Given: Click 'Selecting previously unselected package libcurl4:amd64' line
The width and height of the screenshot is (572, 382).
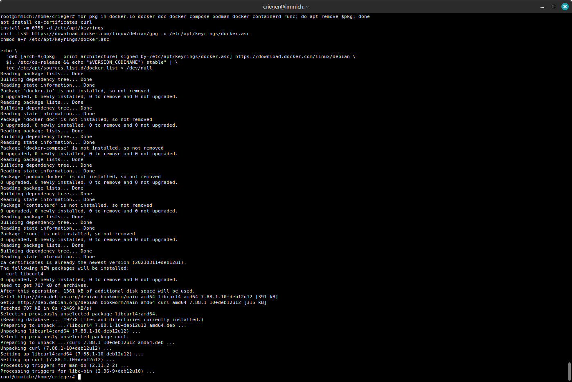Looking at the screenshot, I should pyautogui.click(x=79, y=314).
